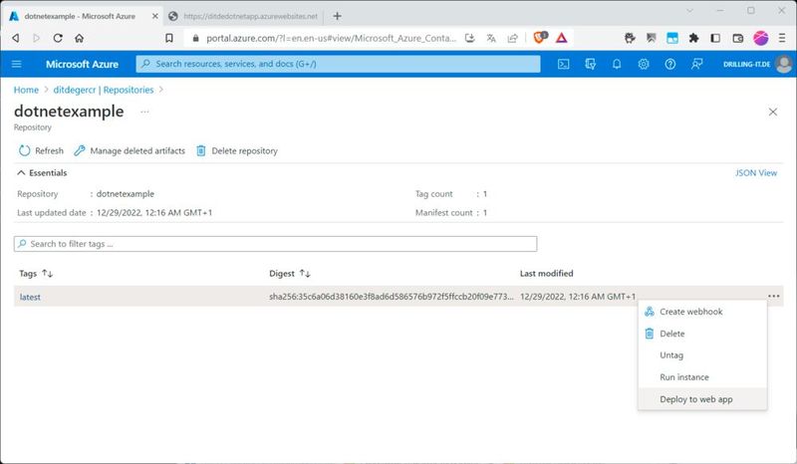Go back in the browser

coord(16,38)
